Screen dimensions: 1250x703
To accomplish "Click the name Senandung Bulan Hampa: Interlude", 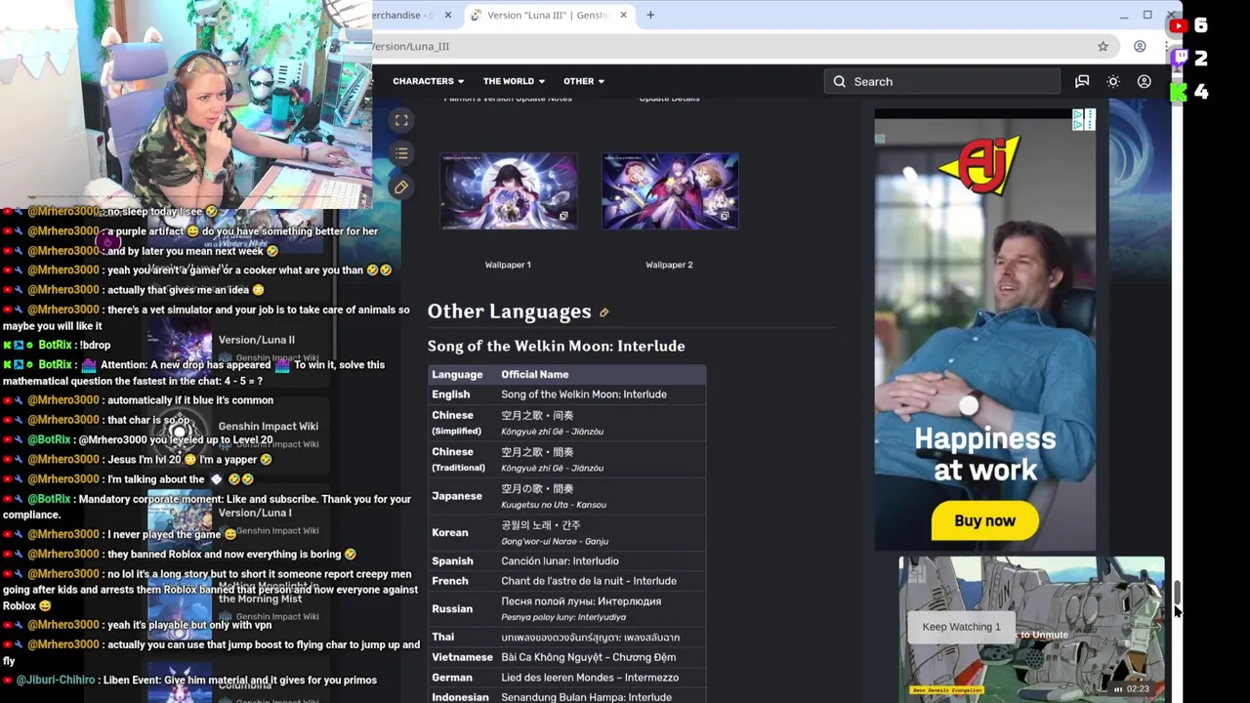I will click(586, 697).
